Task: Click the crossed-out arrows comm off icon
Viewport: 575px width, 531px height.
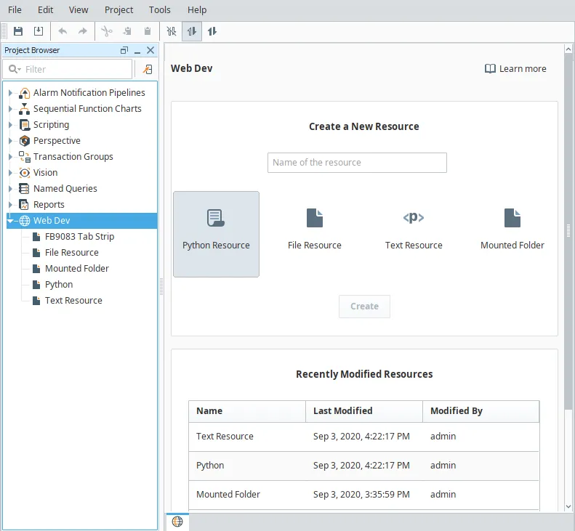Action: tap(172, 31)
